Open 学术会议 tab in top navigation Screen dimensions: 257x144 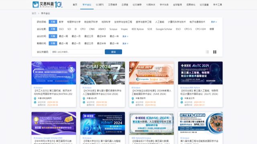point(87,5)
